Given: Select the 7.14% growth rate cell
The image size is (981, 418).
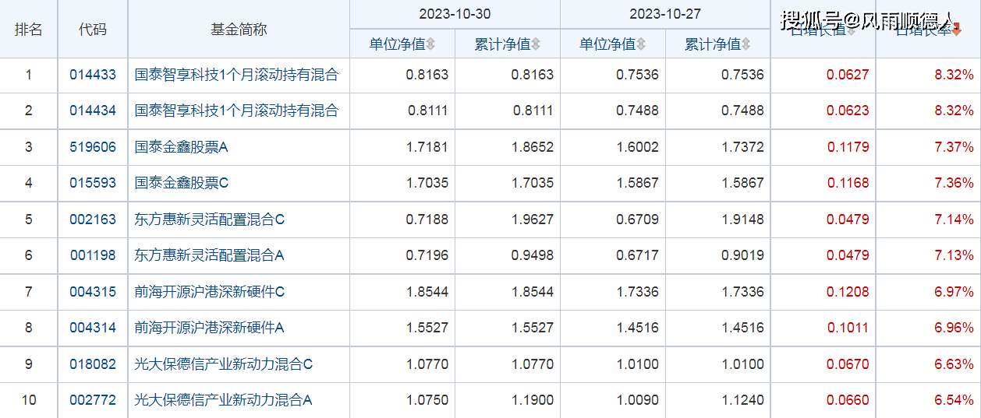Looking at the screenshot, I should [x=954, y=220].
